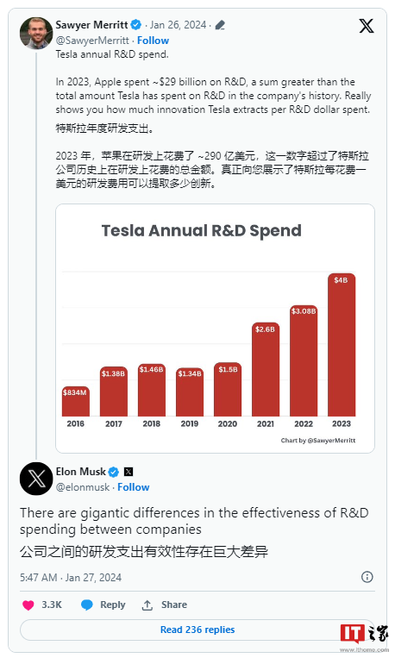Follow @elonmusk

click(x=133, y=487)
